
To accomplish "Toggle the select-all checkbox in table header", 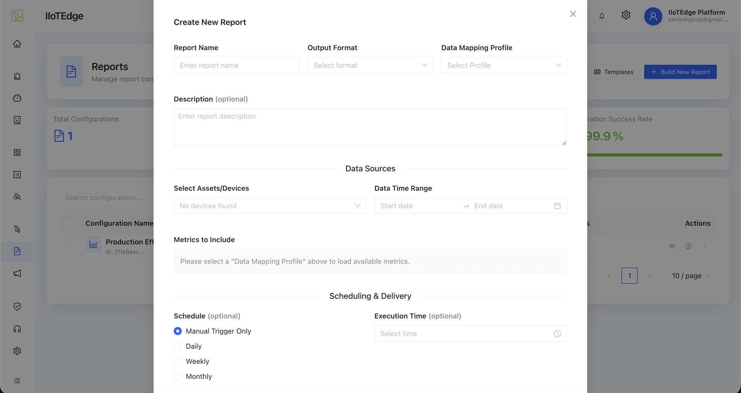I will [x=69, y=223].
